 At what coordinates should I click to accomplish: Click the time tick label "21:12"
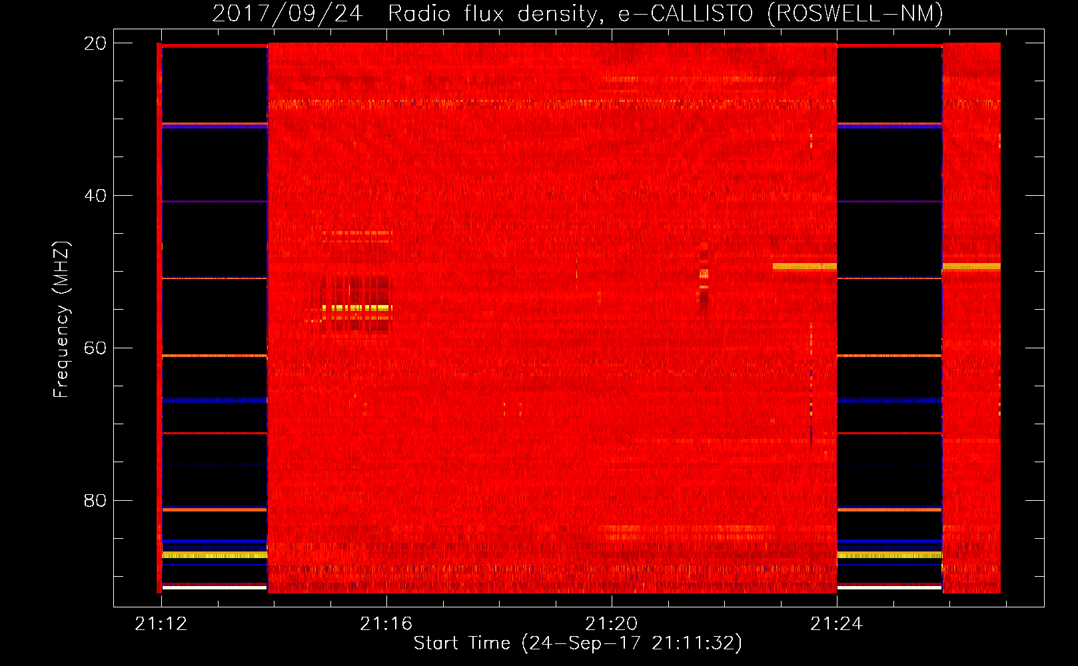click(x=161, y=624)
